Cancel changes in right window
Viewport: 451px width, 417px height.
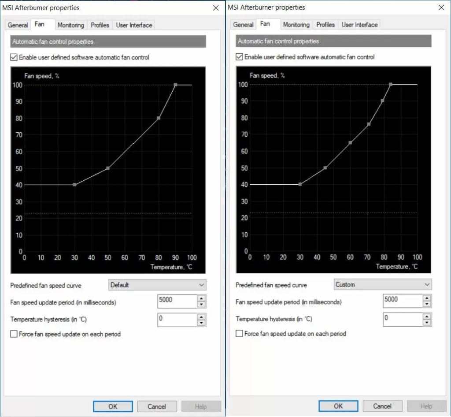pos(382,406)
